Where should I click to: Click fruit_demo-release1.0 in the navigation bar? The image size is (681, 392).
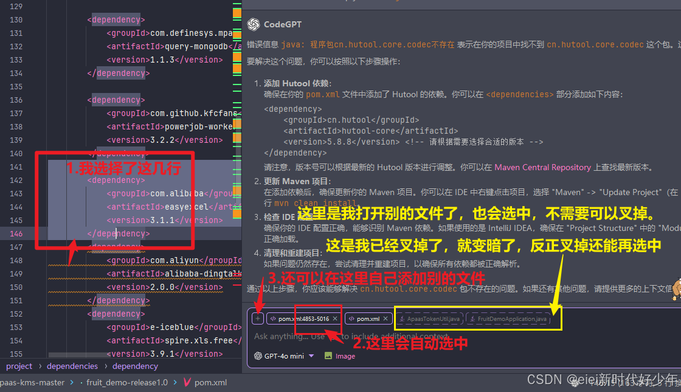(x=127, y=382)
